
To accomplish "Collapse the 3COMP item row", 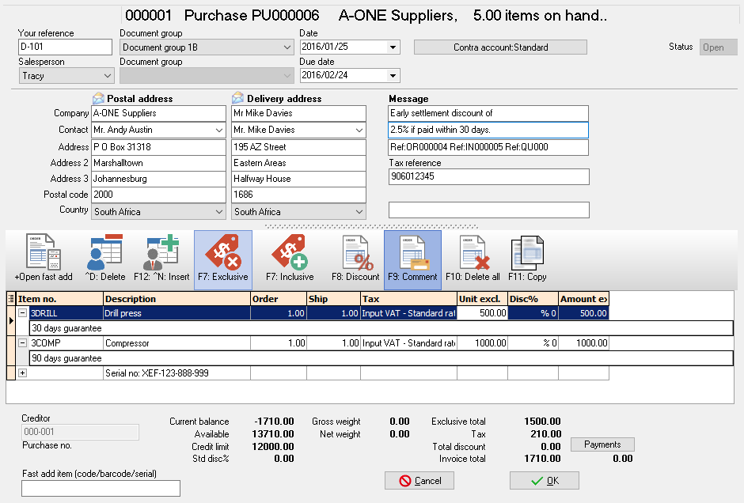I will 23,343.
